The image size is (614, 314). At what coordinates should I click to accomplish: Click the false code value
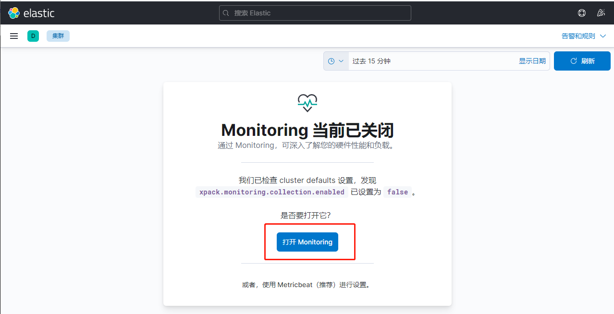(397, 192)
